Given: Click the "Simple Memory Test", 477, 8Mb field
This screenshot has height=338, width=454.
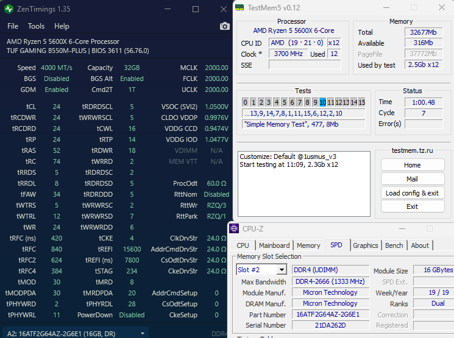Looking at the screenshot, I should coord(303,124).
